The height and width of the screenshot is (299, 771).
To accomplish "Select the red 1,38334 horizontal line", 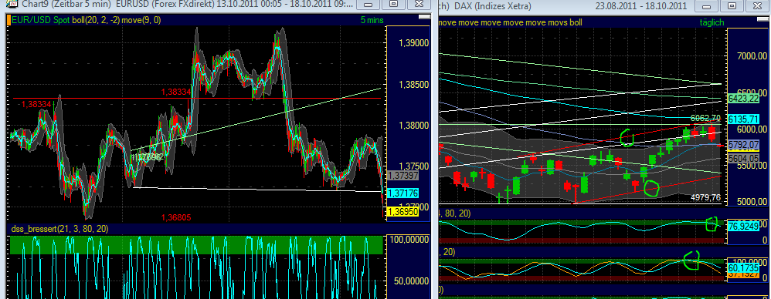I will pyautogui.click(x=197, y=98).
